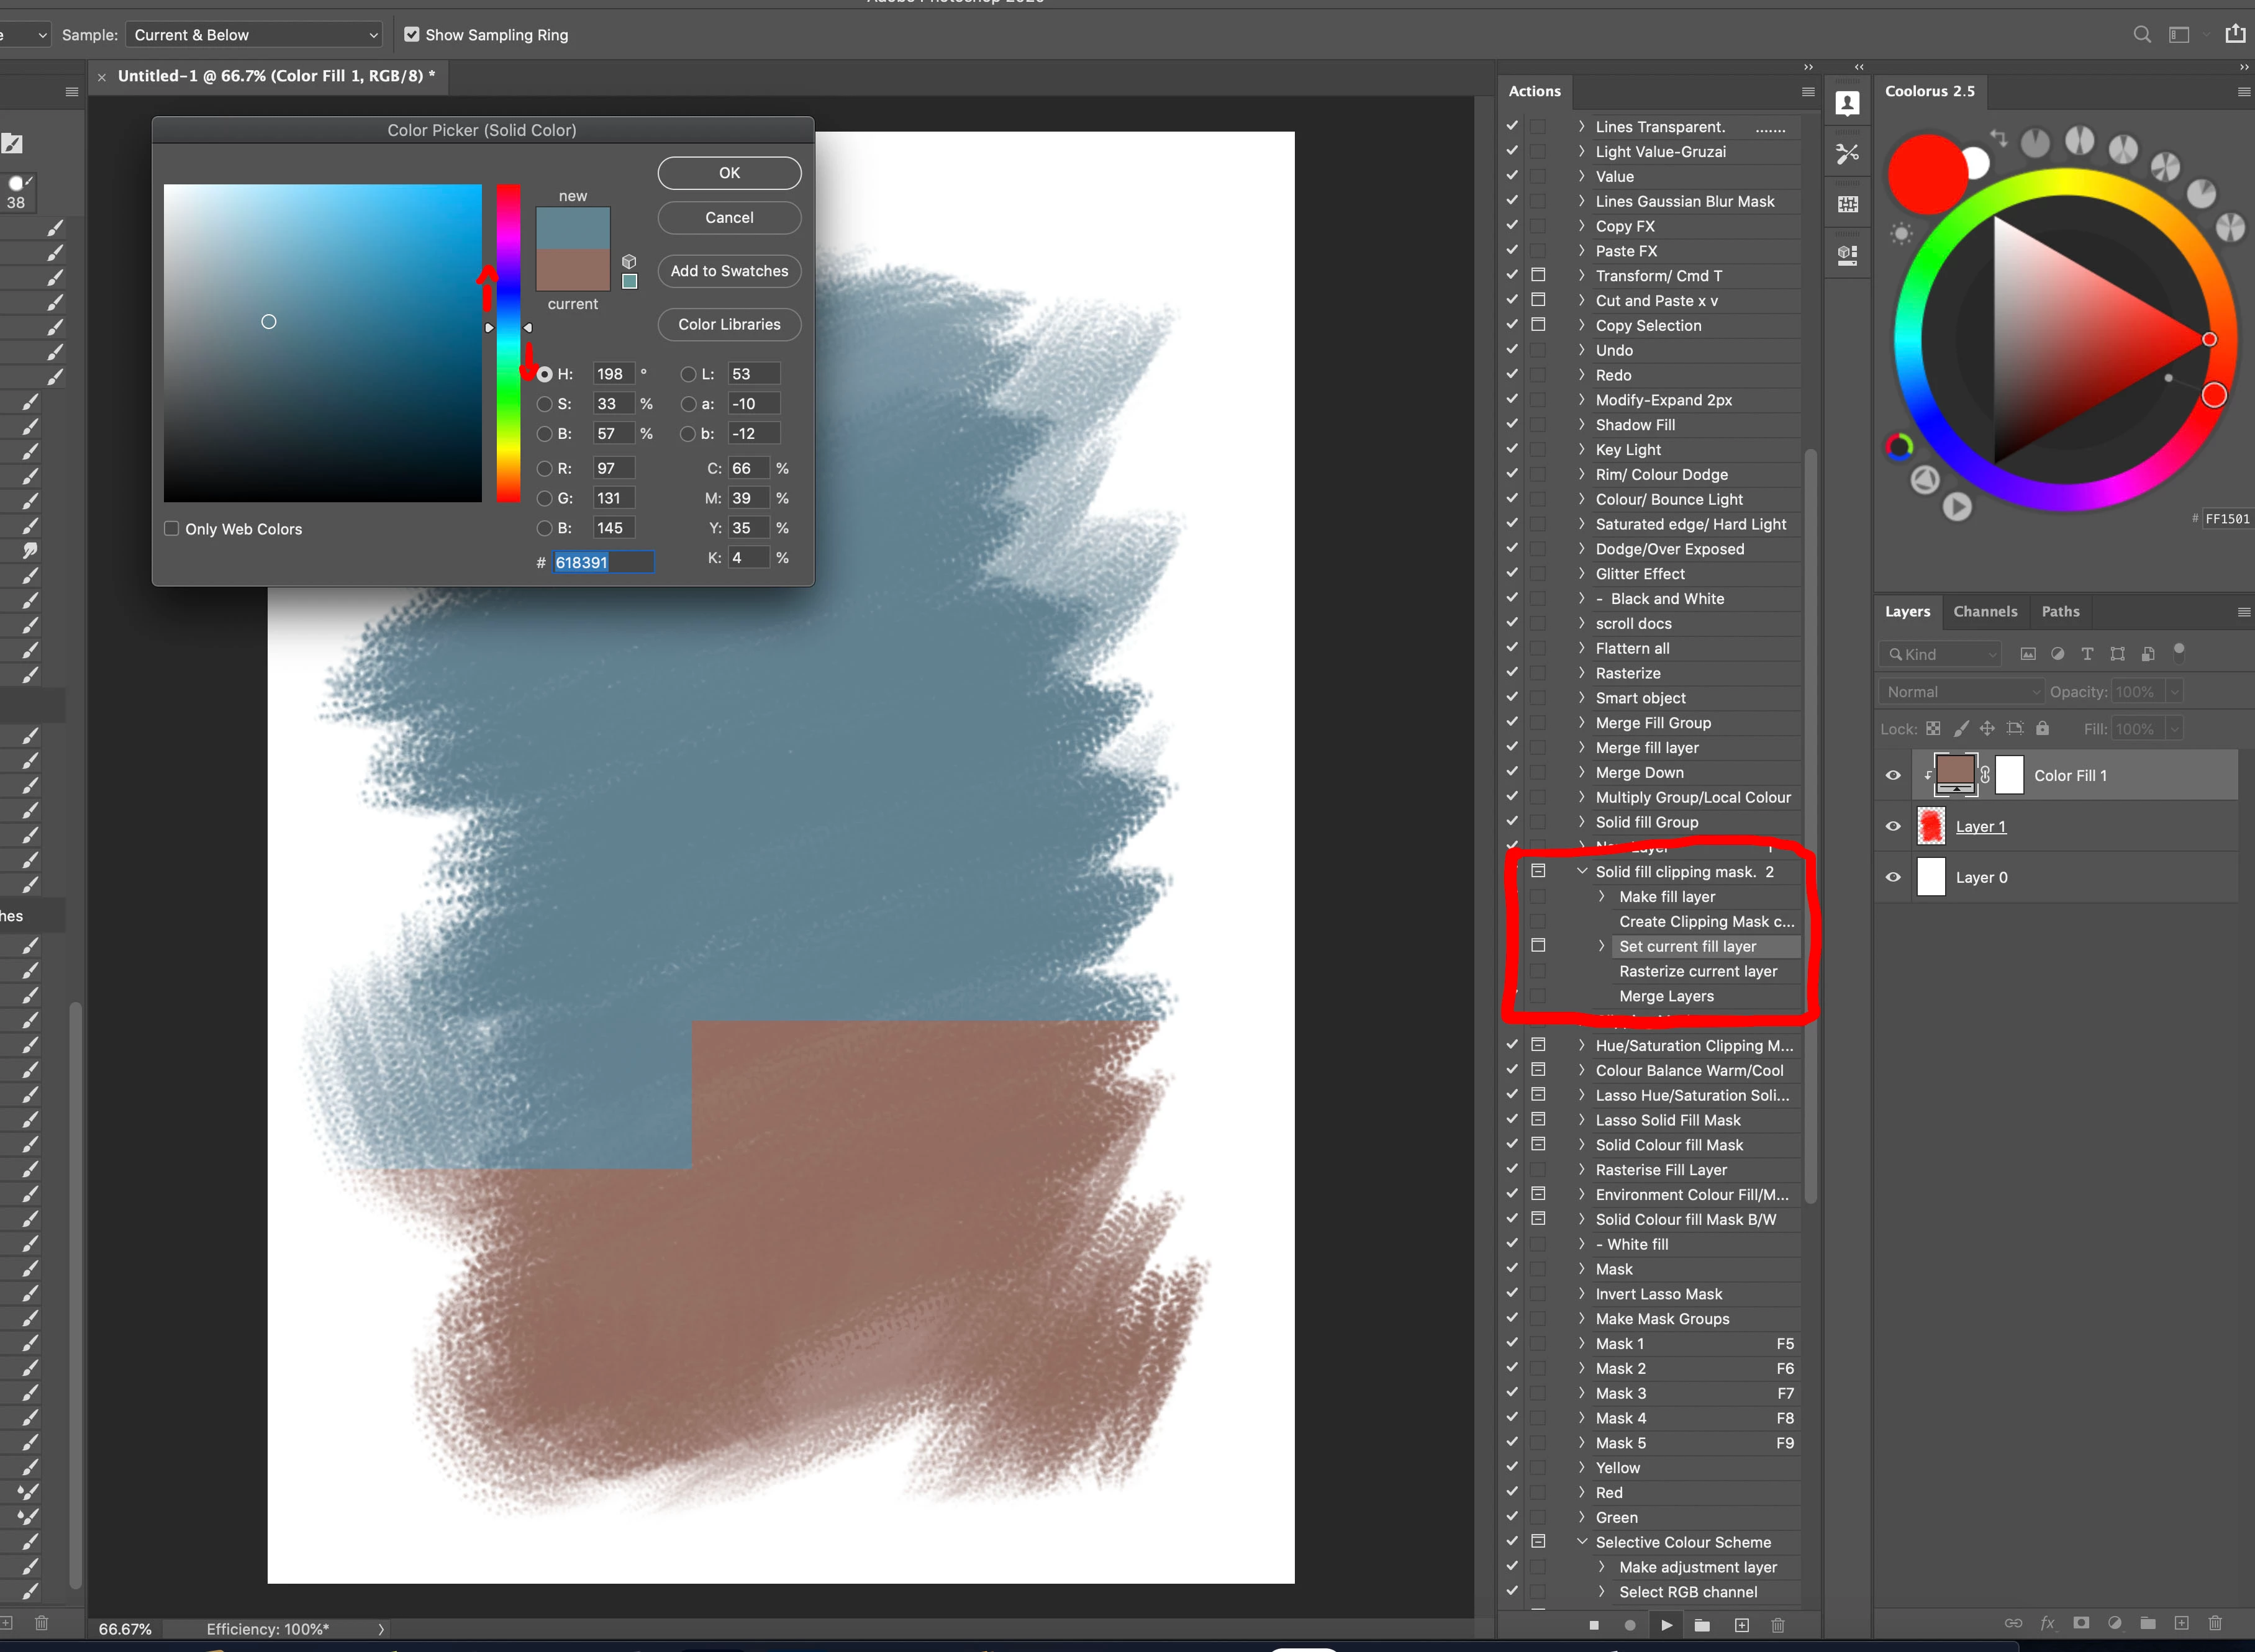Hide the Layer 1 visibility eye

click(x=1893, y=826)
